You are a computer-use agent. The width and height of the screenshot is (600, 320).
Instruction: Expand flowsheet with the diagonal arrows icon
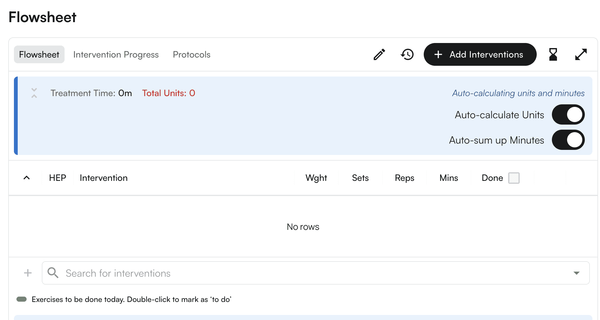tap(581, 54)
